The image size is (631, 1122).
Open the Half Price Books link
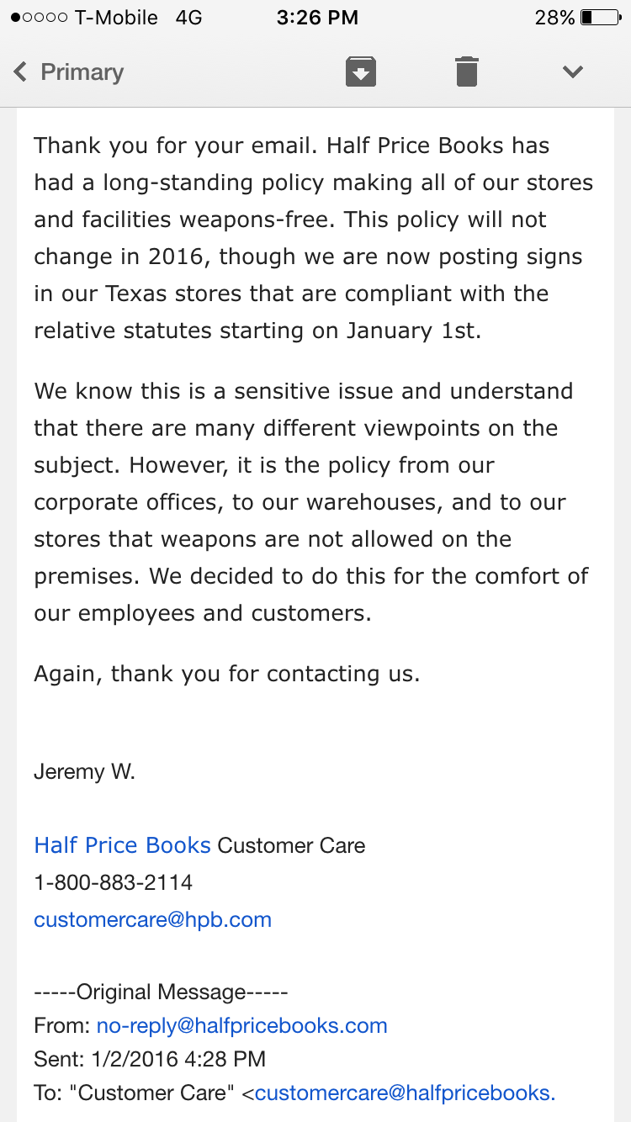[123, 845]
